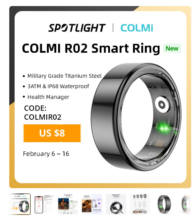The width and height of the screenshot is (194, 222).
Task: Click the Military Grade Titanium Steel bullet
Action: tap(62, 76)
